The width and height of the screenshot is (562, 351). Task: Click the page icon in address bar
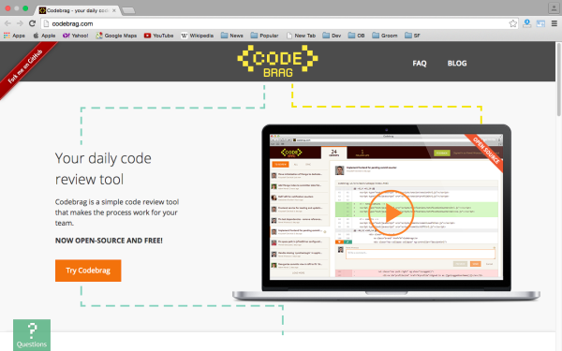pos(46,23)
